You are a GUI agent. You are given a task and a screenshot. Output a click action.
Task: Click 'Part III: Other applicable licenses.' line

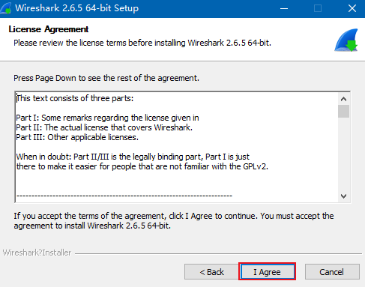tap(77, 137)
